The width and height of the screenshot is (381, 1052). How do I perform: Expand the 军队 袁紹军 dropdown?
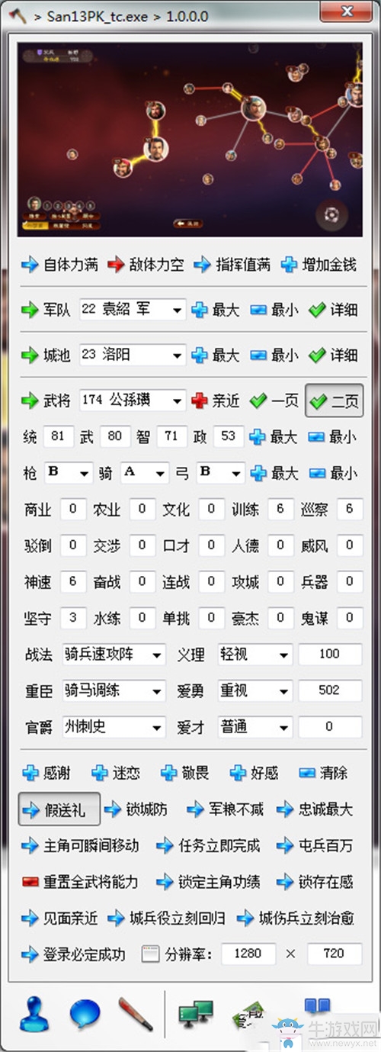click(x=133, y=310)
